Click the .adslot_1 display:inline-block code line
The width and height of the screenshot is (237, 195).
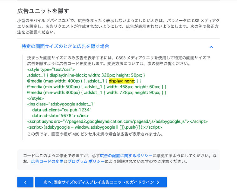click(86, 75)
